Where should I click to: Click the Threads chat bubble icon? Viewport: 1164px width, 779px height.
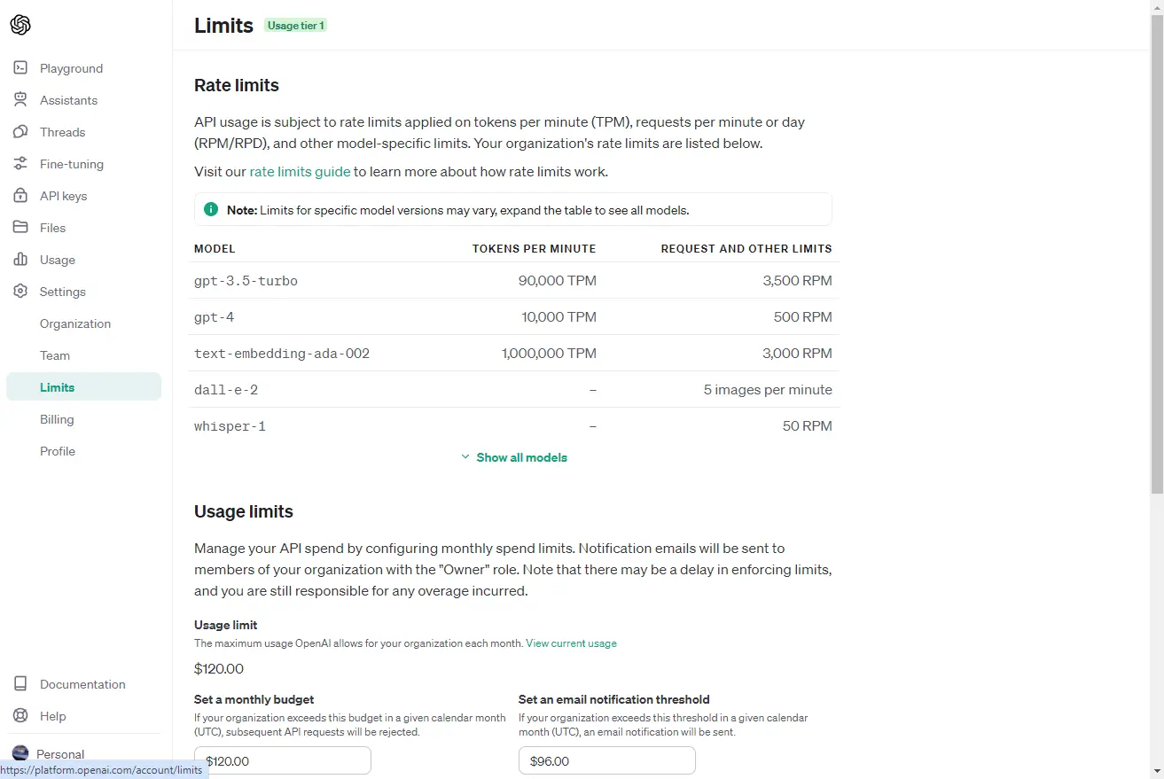20,132
